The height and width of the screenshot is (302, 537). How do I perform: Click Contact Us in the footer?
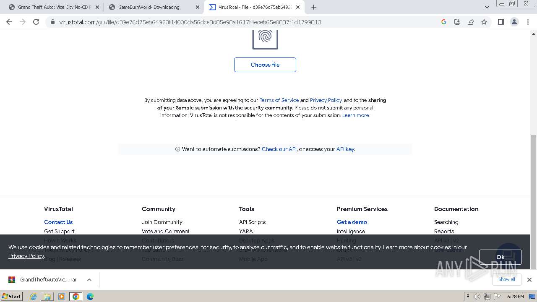pos(58,222)
